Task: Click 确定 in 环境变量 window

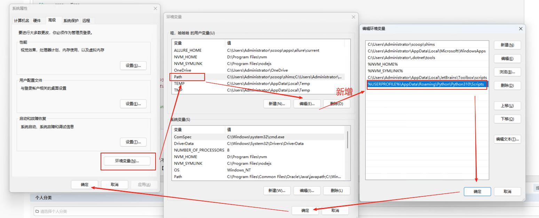Action: pos(305,211)
